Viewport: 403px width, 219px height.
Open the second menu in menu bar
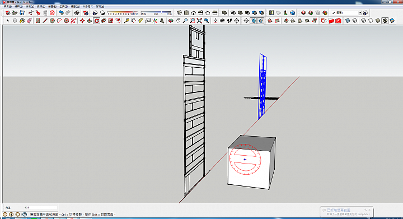pos(18,6)
